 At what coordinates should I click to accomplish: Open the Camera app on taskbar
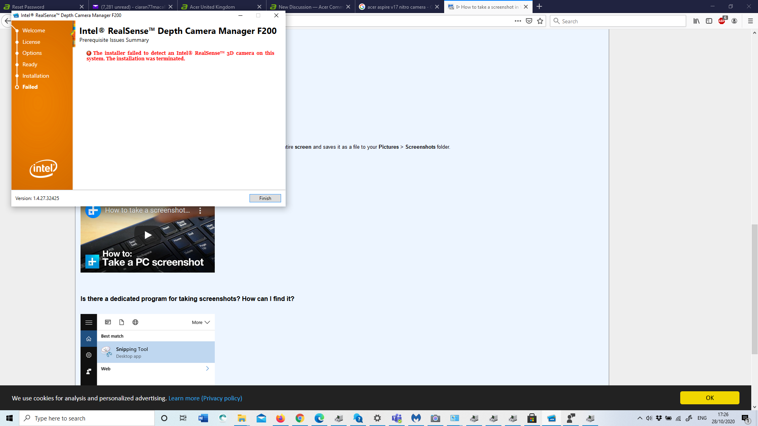point(435,418)
